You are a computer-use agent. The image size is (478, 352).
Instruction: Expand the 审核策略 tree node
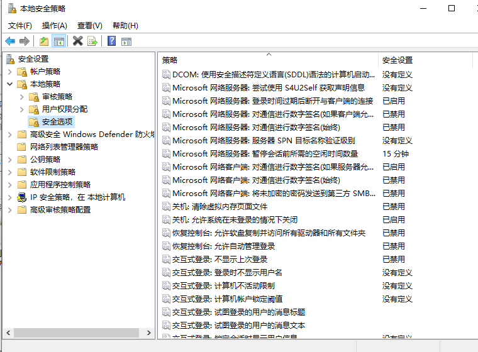pos(21,97)
